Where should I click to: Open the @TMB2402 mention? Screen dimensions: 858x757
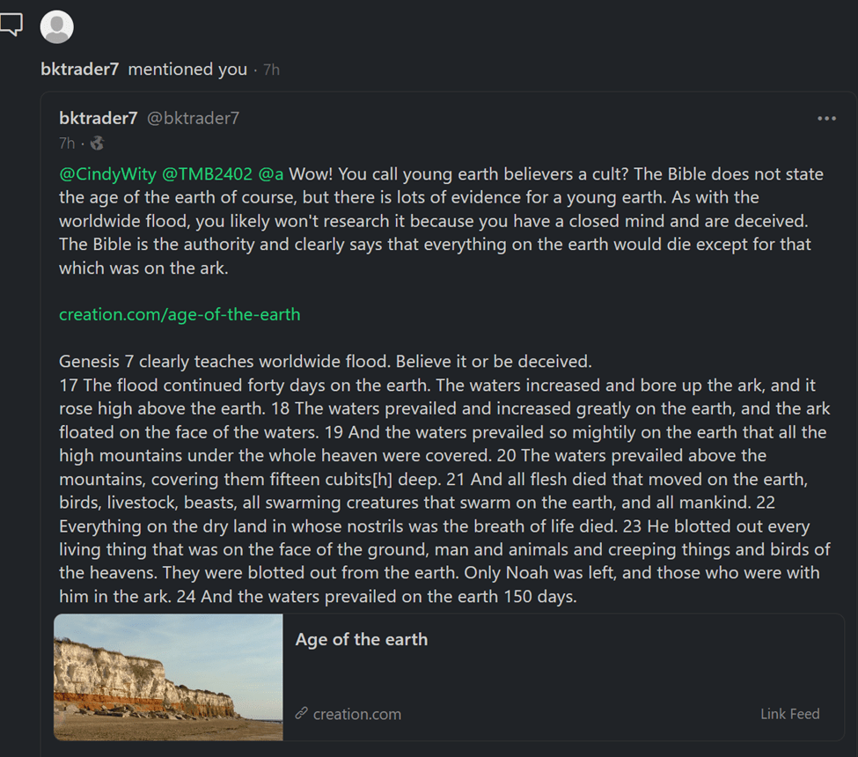click(206, 173)
